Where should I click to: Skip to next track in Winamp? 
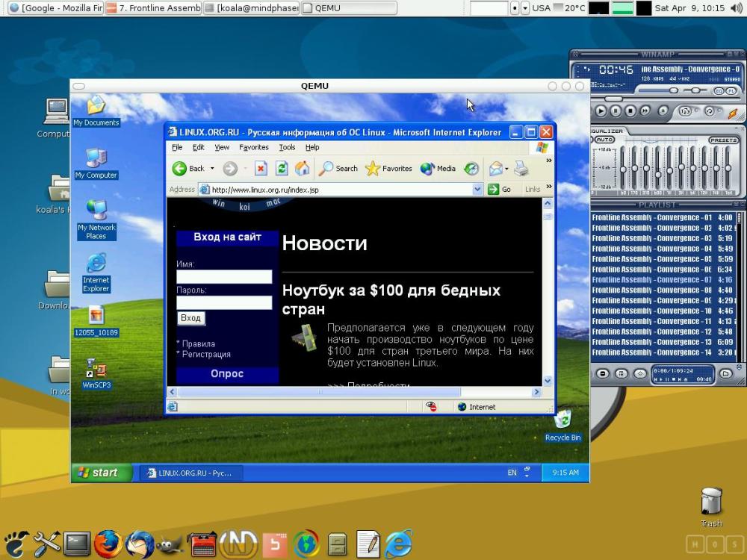click(x=645, y=111)
